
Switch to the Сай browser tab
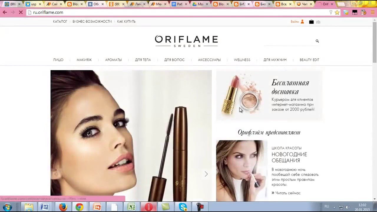[x=54, y=4]
